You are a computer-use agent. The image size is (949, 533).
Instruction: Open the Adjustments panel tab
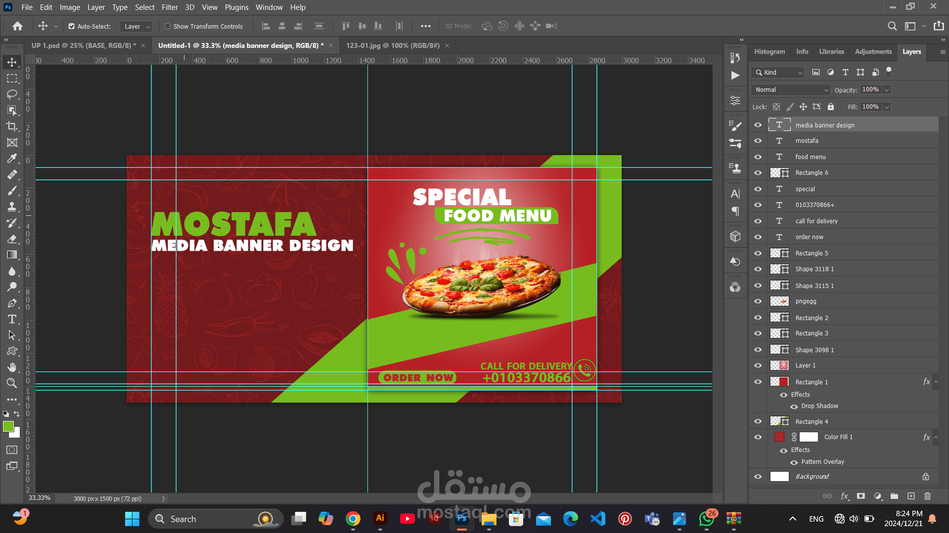coord(873,51)
